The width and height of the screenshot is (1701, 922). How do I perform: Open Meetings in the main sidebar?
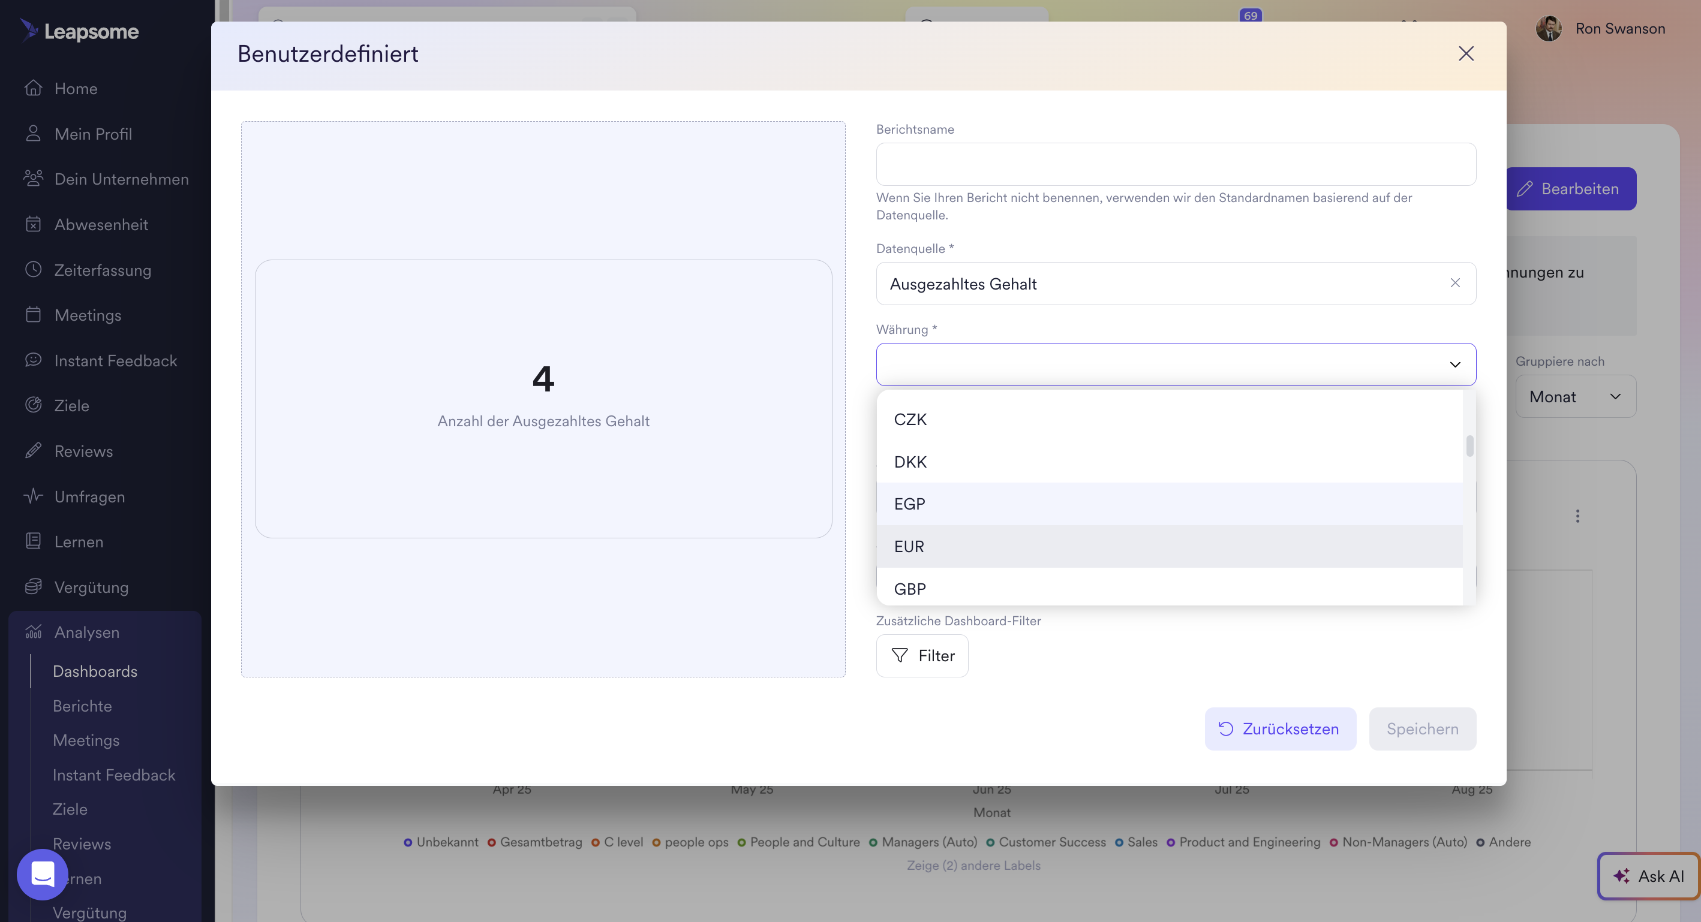point(87,314)
